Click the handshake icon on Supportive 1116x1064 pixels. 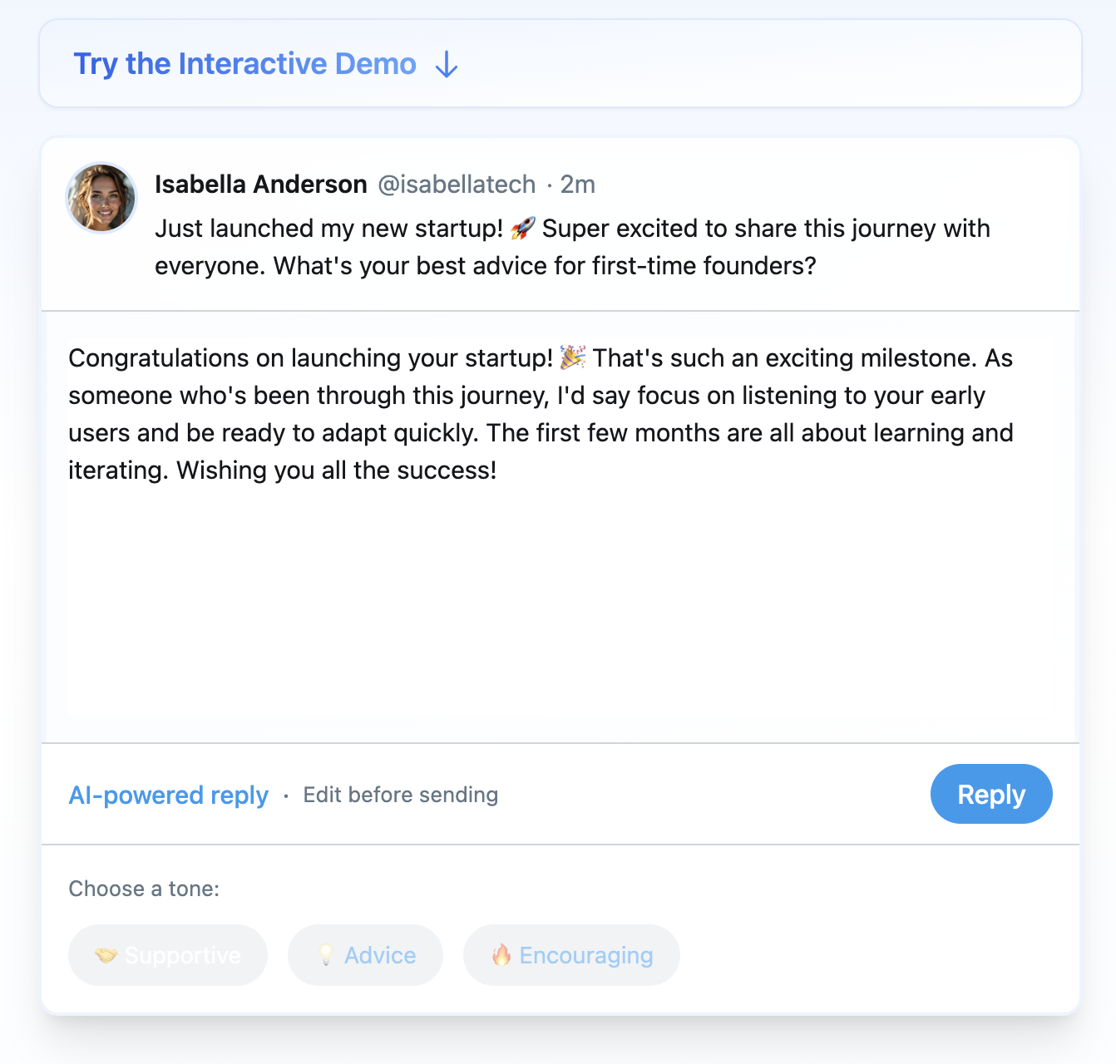106,956
